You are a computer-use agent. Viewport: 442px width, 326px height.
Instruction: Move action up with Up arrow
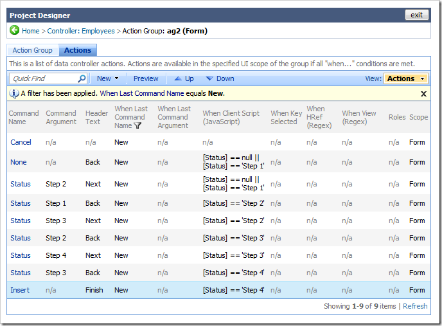click(x=183, y=78)
